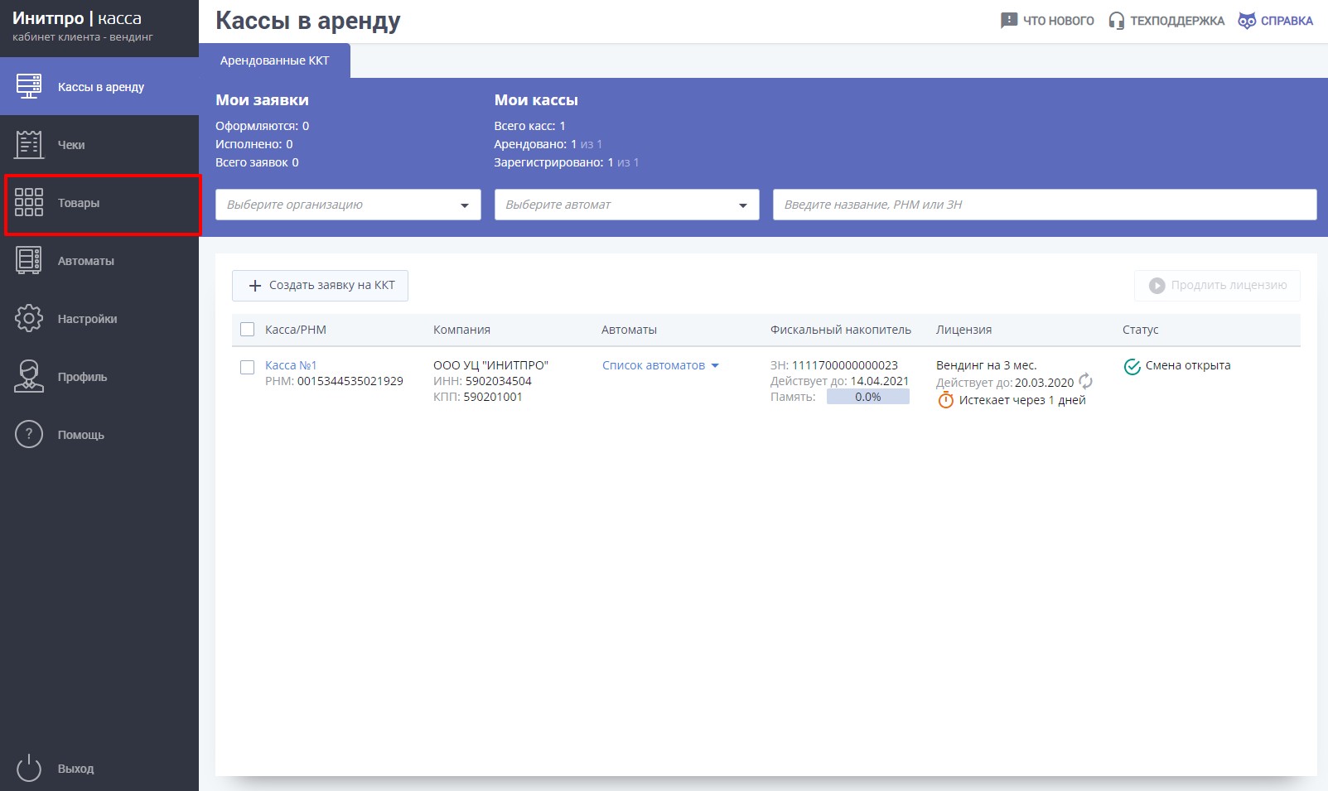This screenshot has width=1328, height=791.
Task: Click the Инитпро | касса logo
Action: pyautogui.click(x=77, y=18)
